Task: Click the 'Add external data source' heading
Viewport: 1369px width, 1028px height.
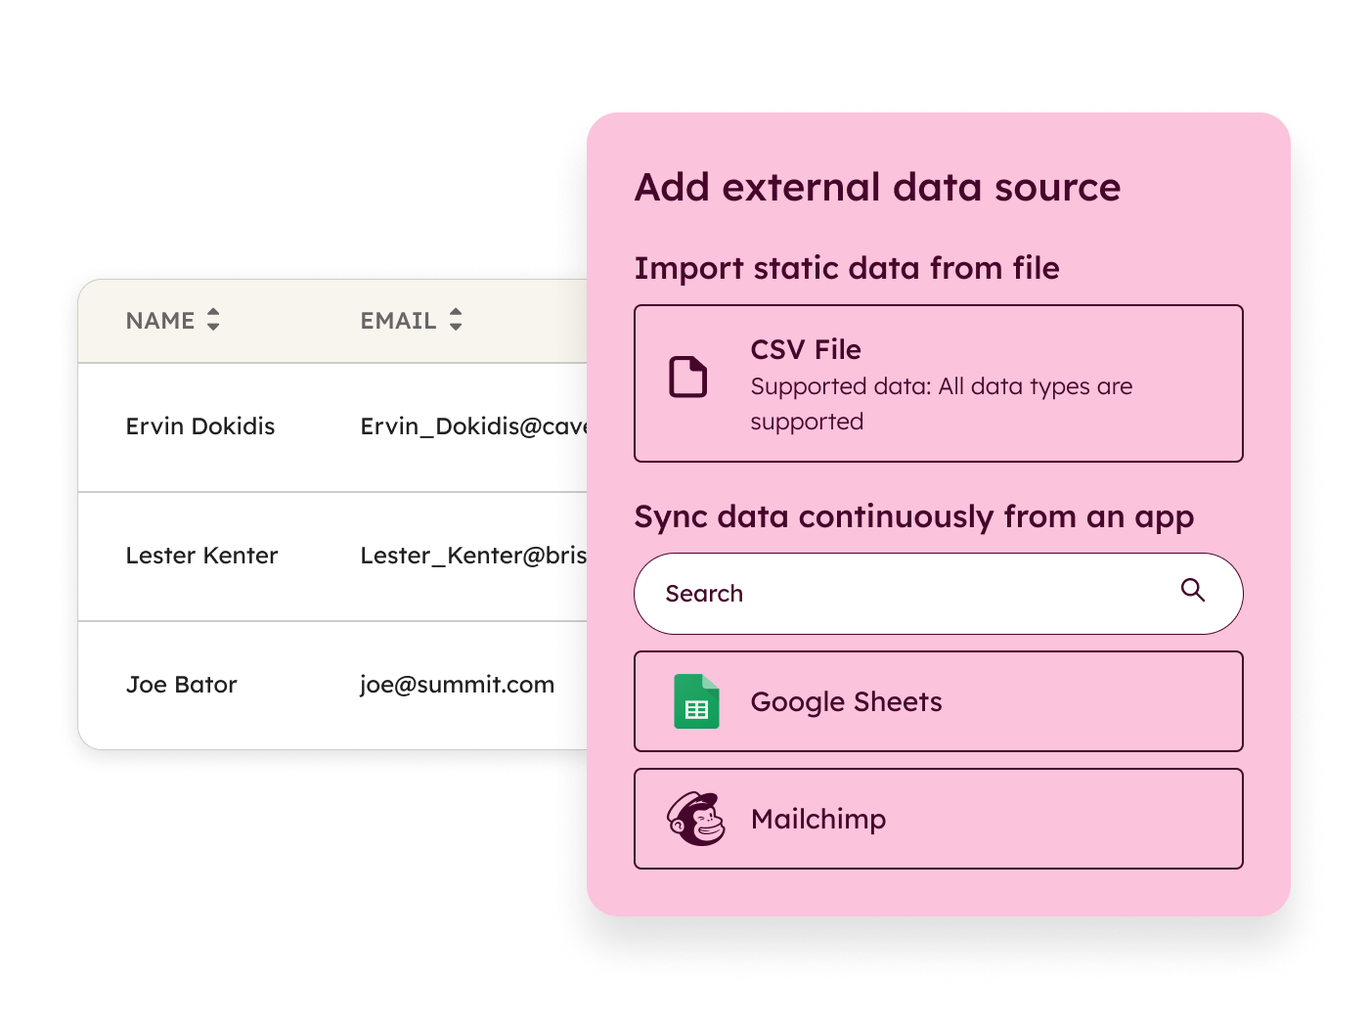Action: (877, 187)
